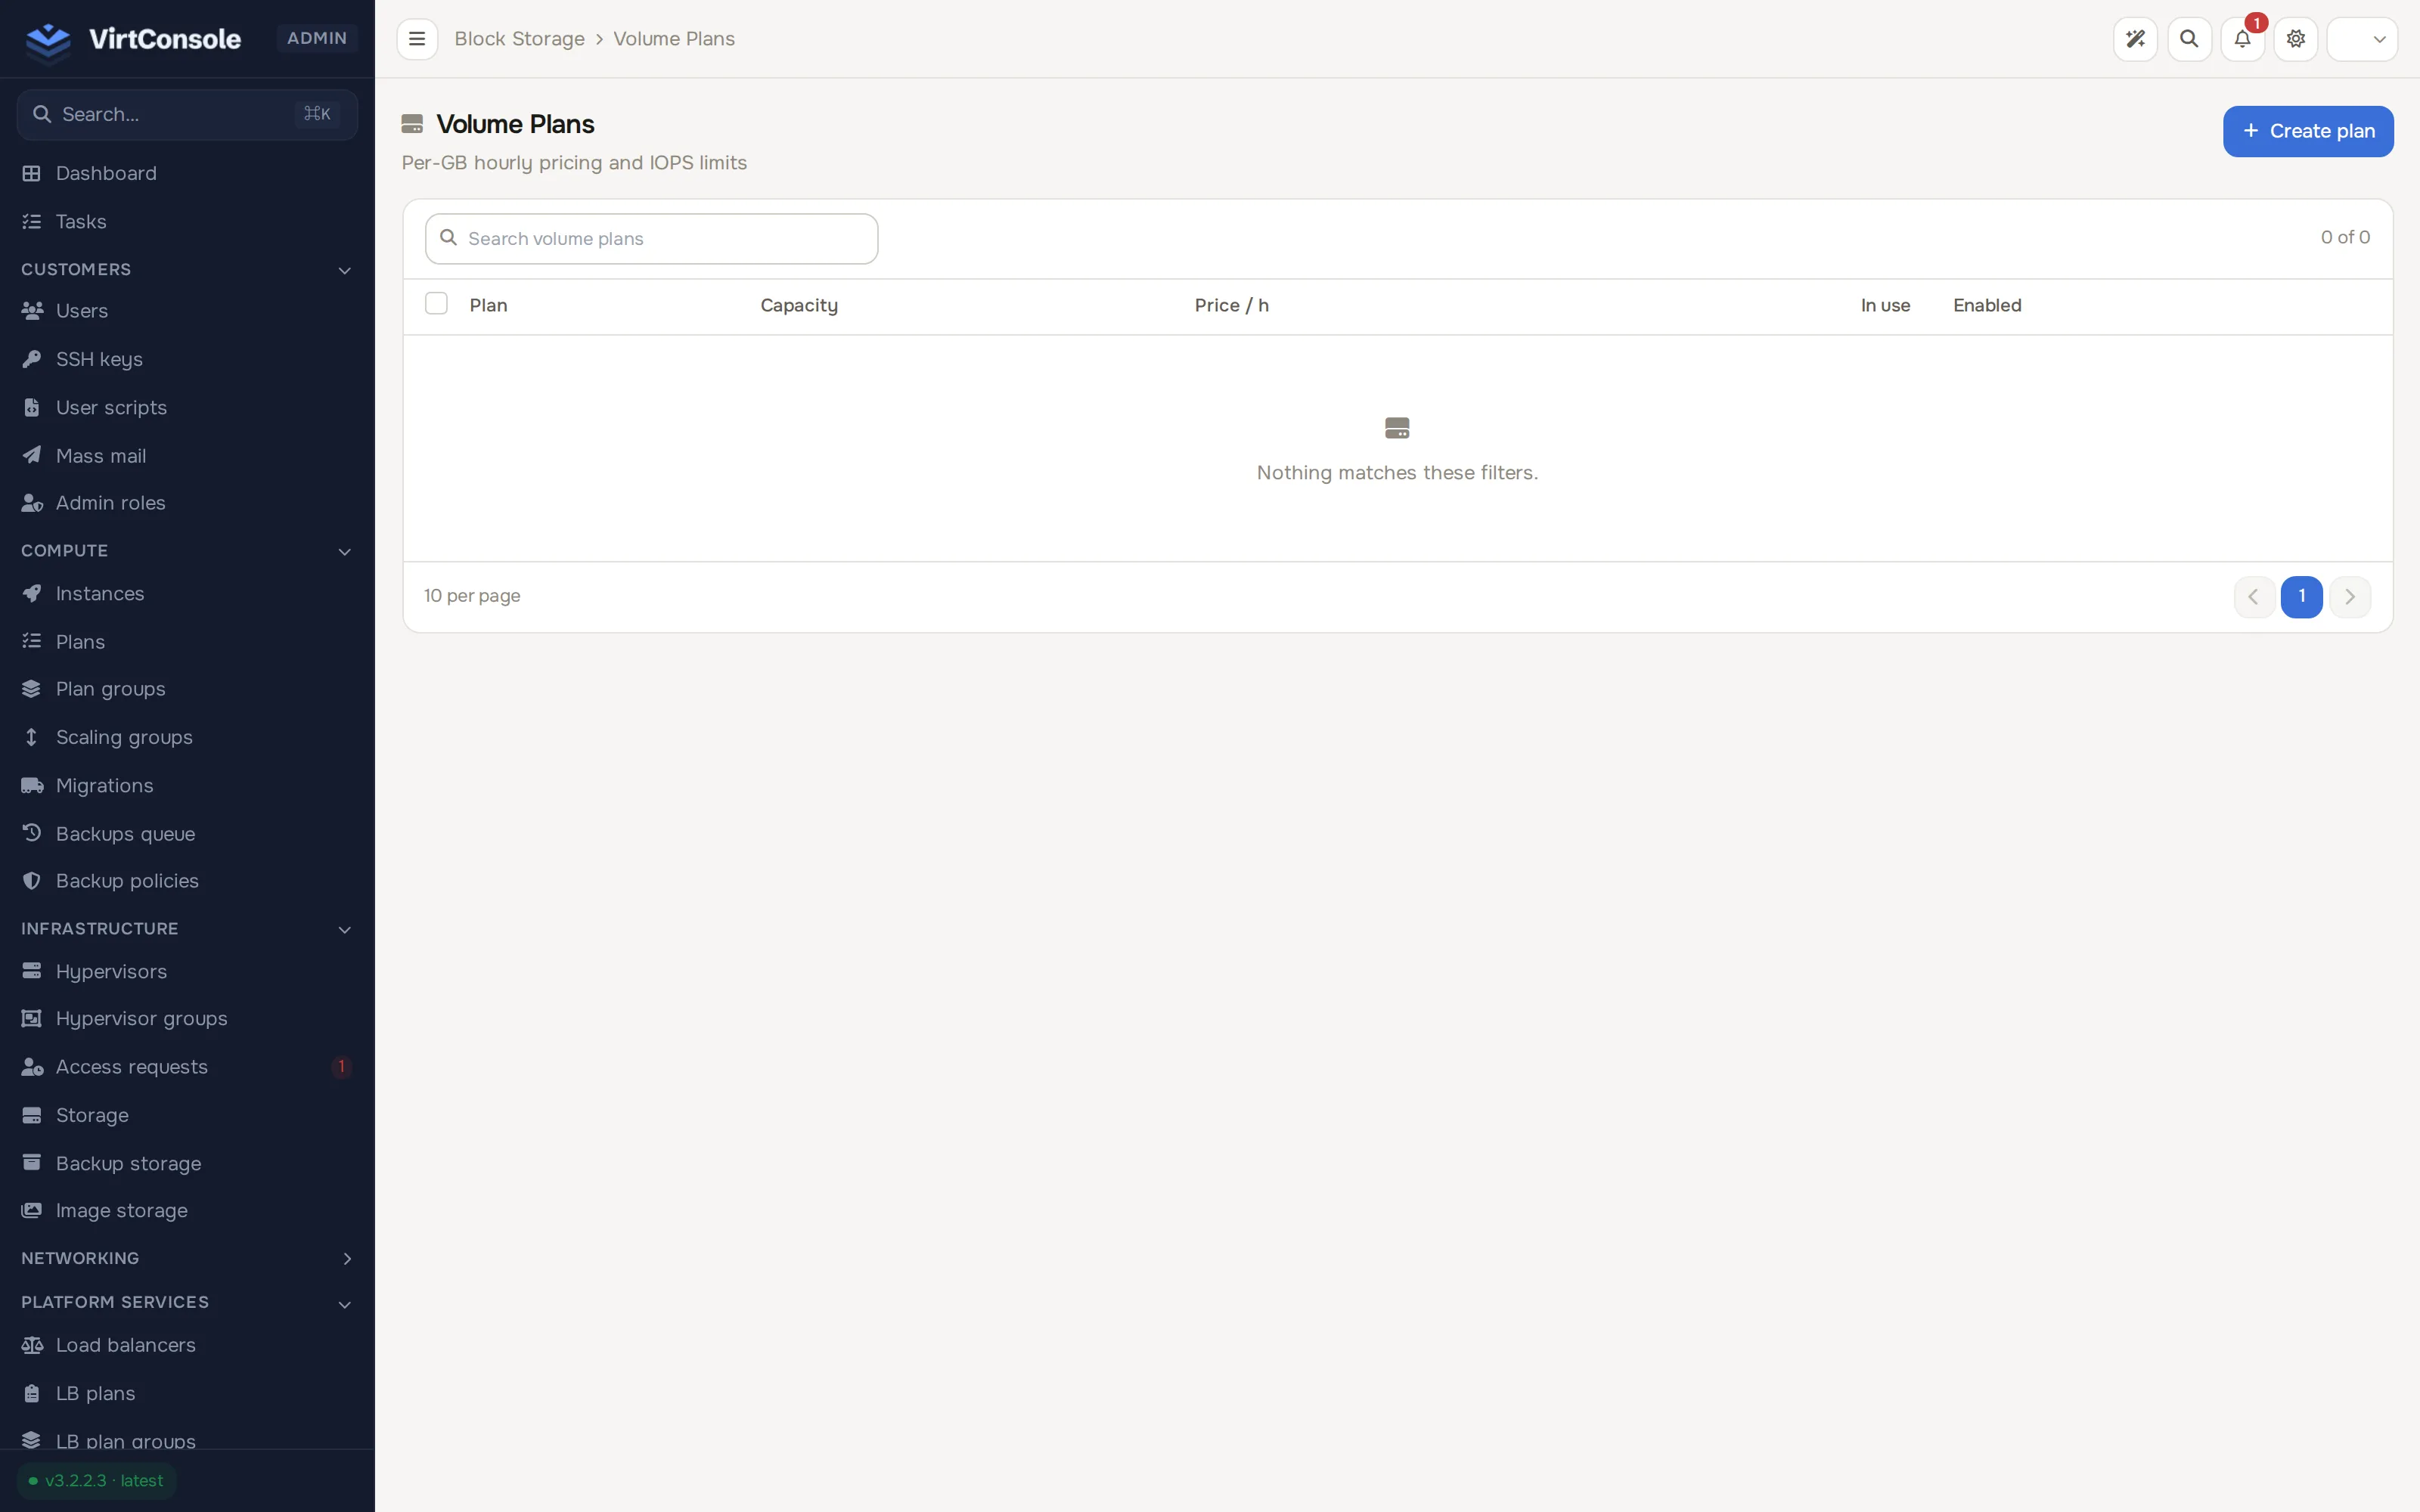2420x1512 pixels.
Task: Collapse the Platform Services section
Action: (x=187, y=1303)
